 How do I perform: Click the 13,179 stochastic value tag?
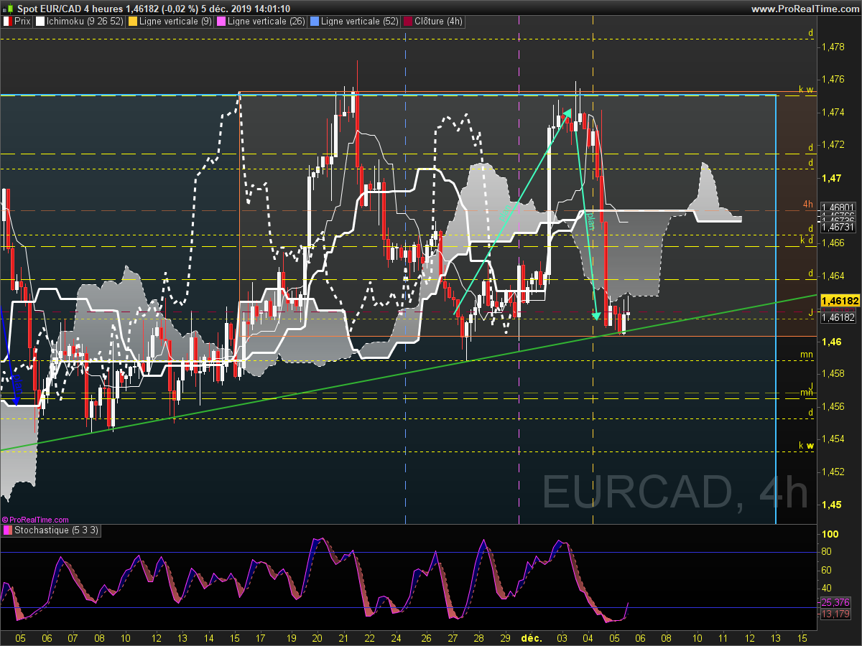click(x=836, y=613)
